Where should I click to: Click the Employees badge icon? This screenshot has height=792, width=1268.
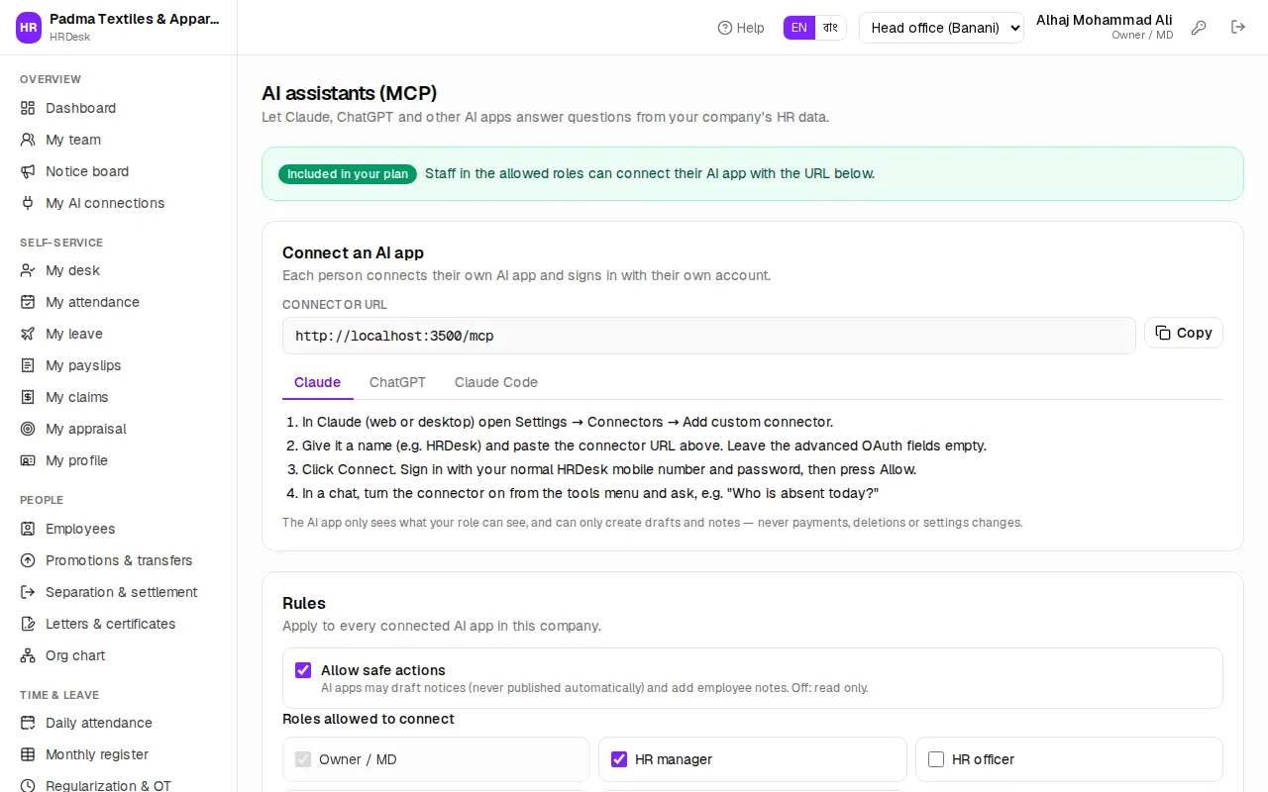pos(28,529)
